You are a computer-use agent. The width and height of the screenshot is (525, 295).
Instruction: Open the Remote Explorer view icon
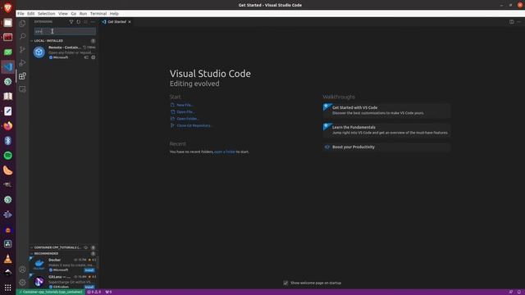(22, 89)
